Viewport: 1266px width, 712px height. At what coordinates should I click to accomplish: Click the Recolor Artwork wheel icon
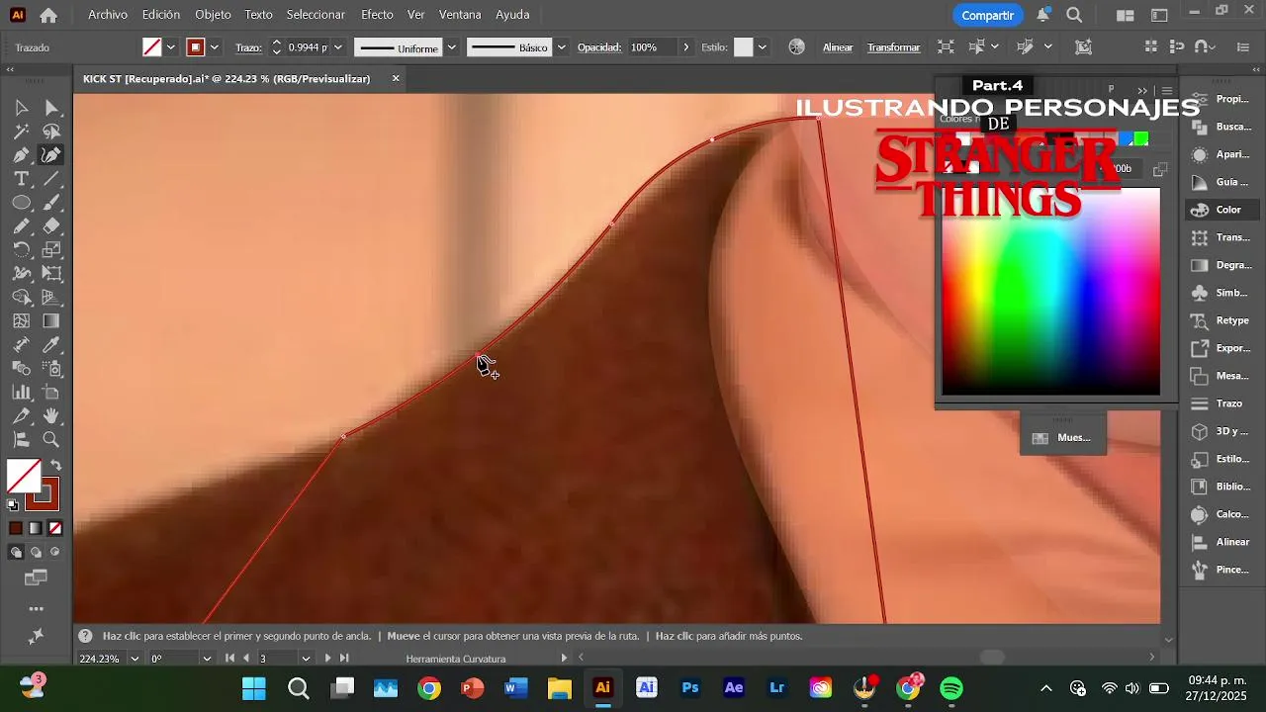tap(796, 46)
